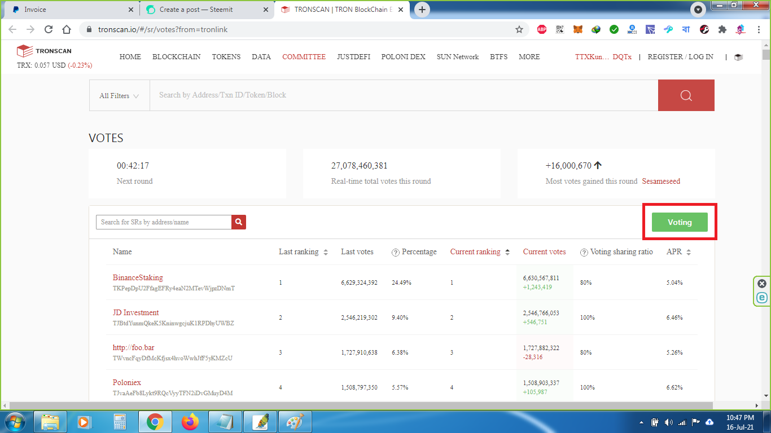The image size is (771, 433).
Task: Open Paint from the taskbar
Action: pyautogui.click(x=295, y=422)
